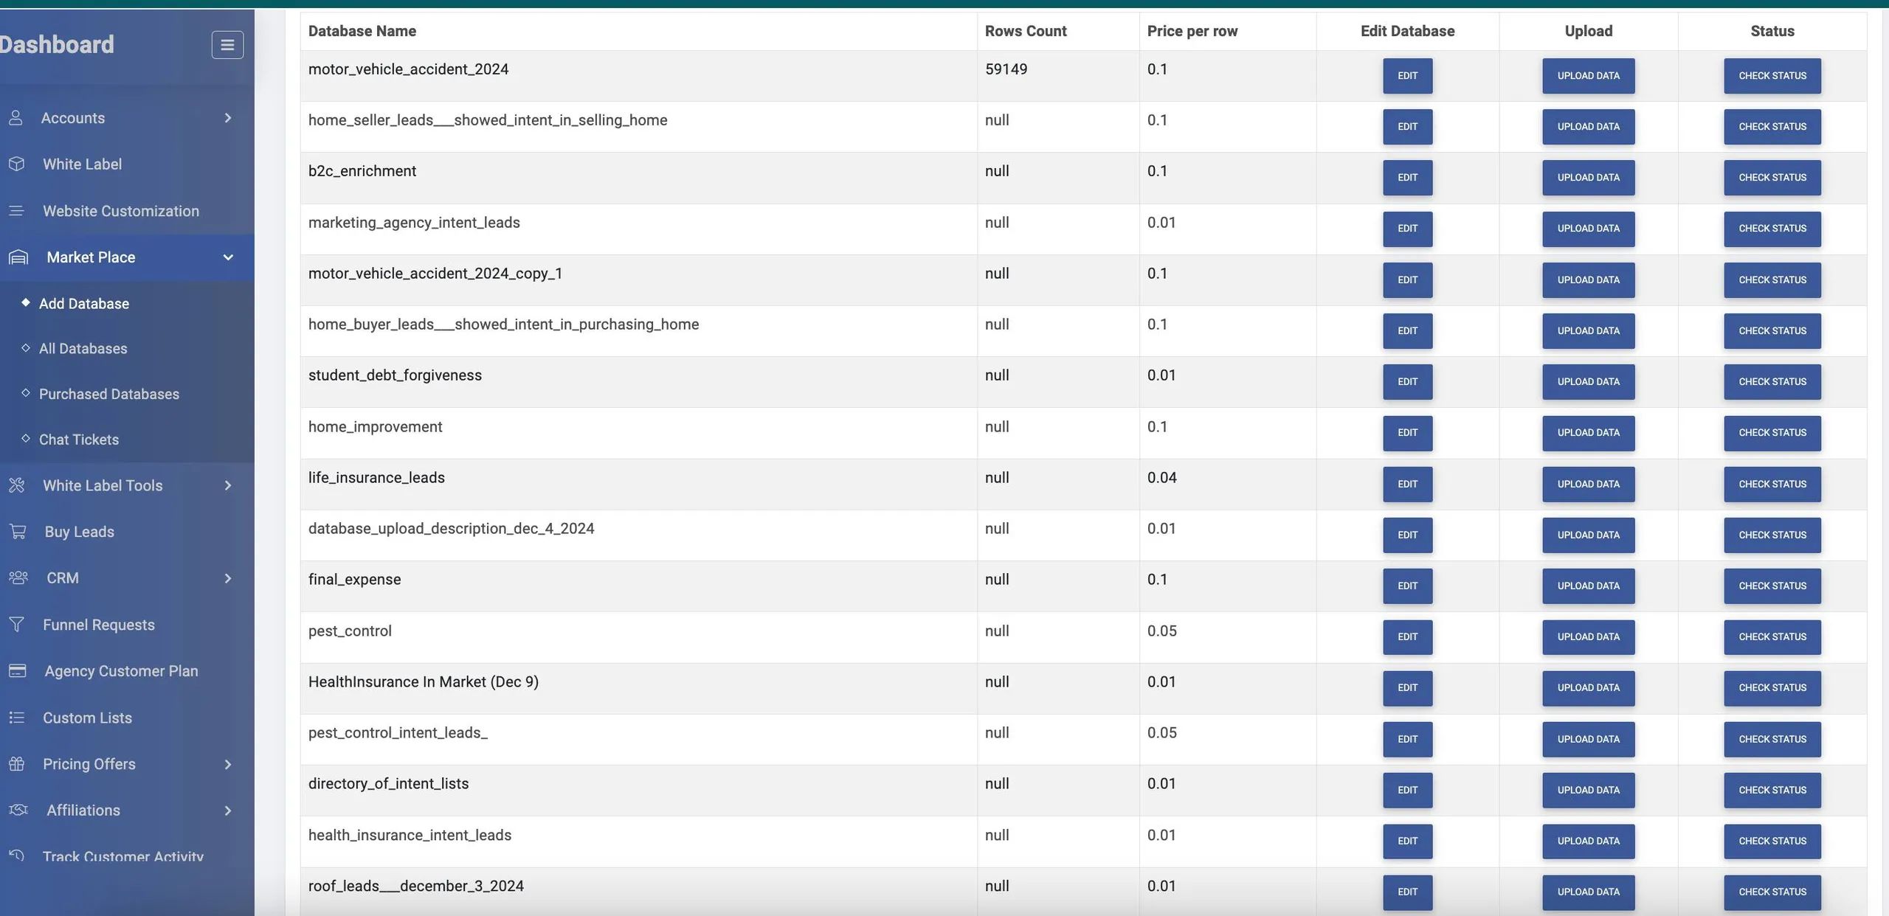Upload data for home_buyer_leads database

point(1588,331)
